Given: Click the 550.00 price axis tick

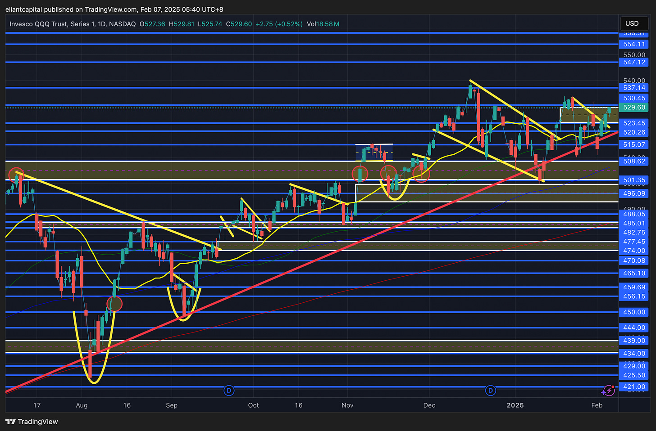Looking at the screenshot, I should (x=634, y=54).
